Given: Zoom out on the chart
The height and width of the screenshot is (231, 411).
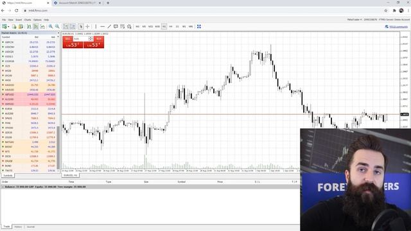Looking at the screenshot, I should [x=57, y=26].
